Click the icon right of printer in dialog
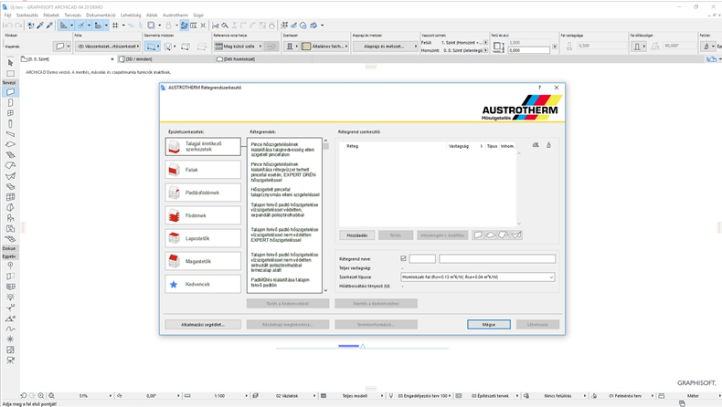The height and width of the screenshot is (407, 722). click(x=548, y=145)
